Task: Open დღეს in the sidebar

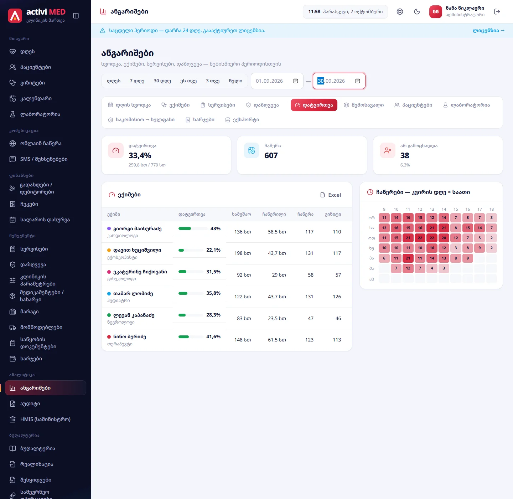Action: click(46, 52)
